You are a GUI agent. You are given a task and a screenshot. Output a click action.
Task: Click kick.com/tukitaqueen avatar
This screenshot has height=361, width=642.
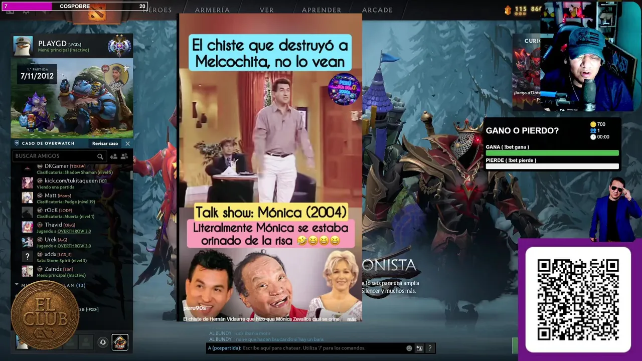point(27,183)
